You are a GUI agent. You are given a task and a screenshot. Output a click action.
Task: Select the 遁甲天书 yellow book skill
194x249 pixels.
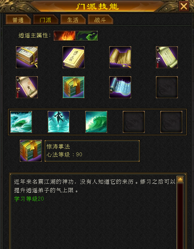point(73,57)
